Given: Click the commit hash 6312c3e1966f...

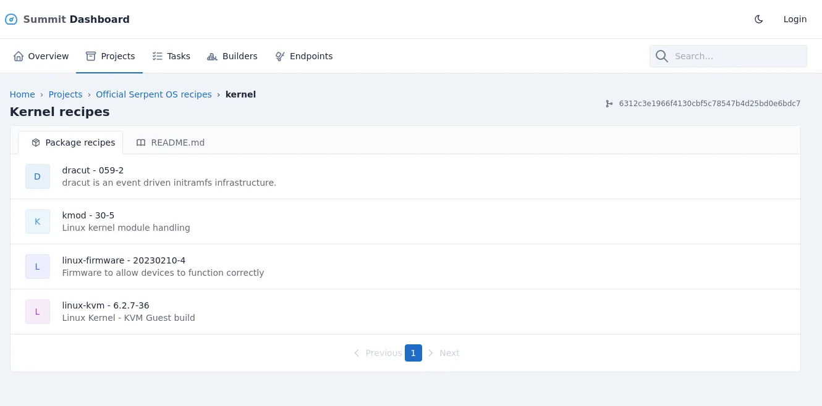Looking at the screenshot, I should (710, 104).
